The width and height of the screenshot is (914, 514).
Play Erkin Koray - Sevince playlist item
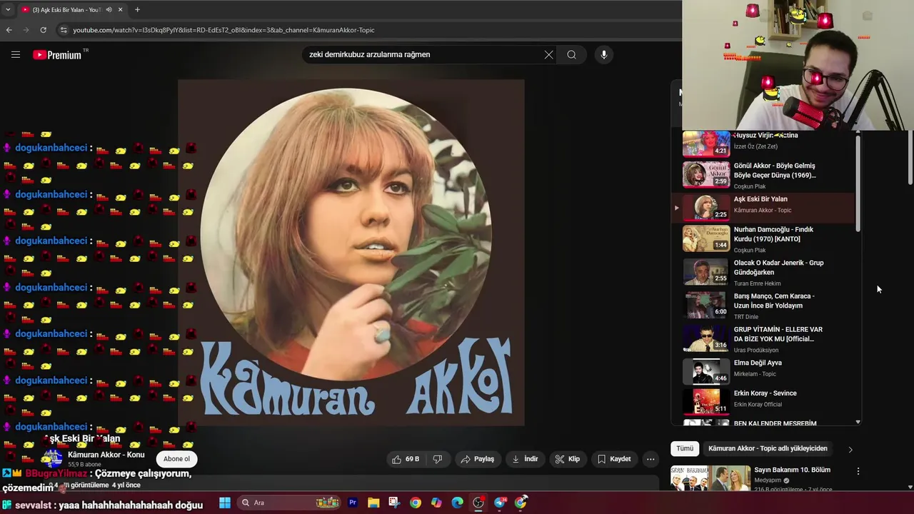764,401
